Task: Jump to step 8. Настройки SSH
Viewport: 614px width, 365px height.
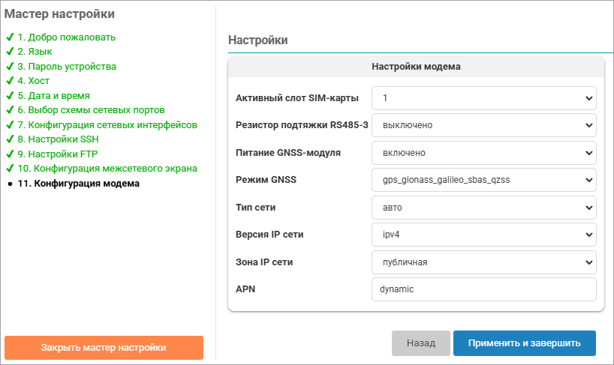Action: point(63,139)
